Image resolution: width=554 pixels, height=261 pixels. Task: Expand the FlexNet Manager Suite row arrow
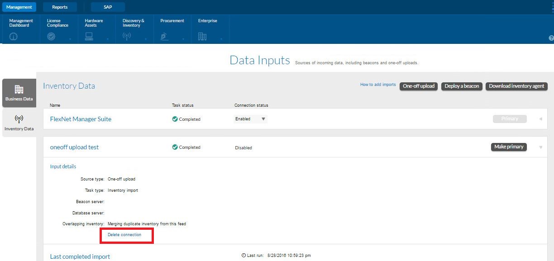[540, 119]
